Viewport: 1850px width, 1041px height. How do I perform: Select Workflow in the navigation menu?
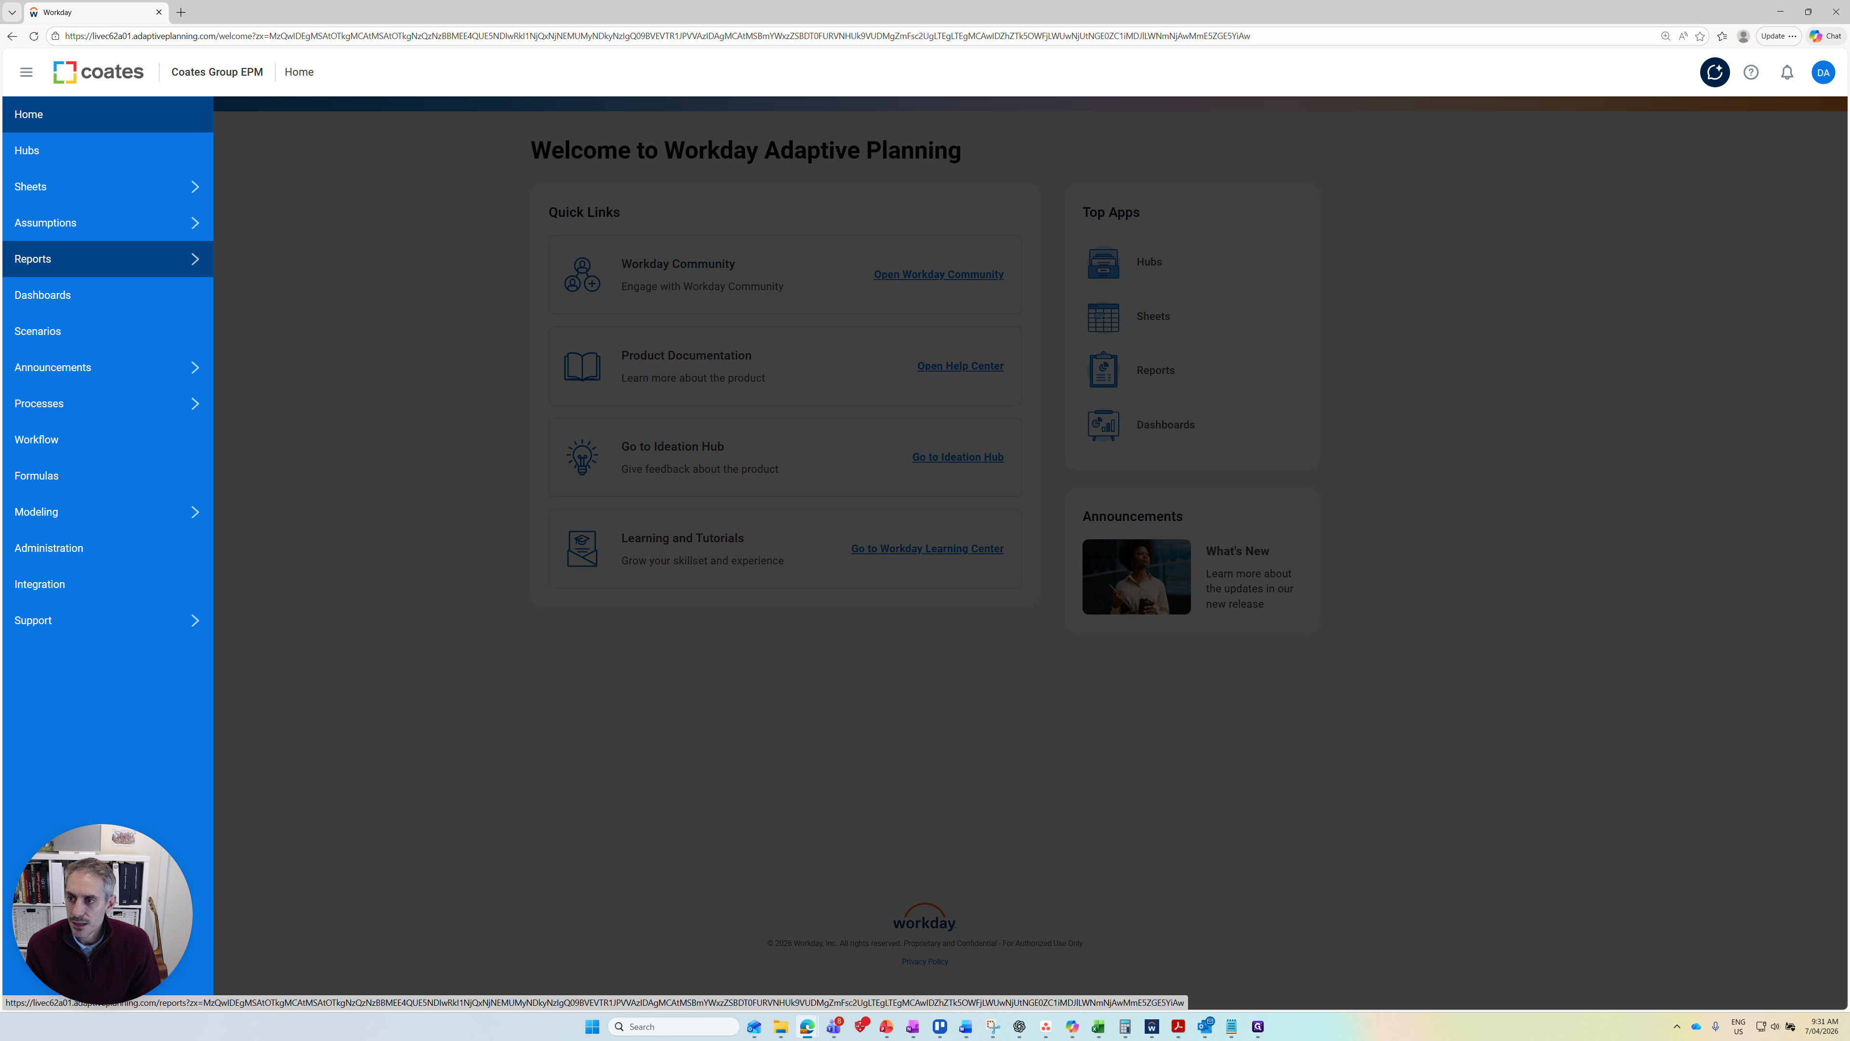37,440
